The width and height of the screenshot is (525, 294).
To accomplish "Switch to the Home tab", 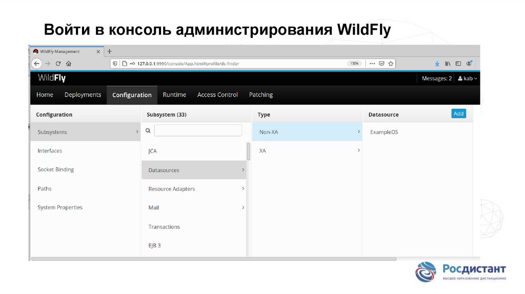I will [45, 95].
